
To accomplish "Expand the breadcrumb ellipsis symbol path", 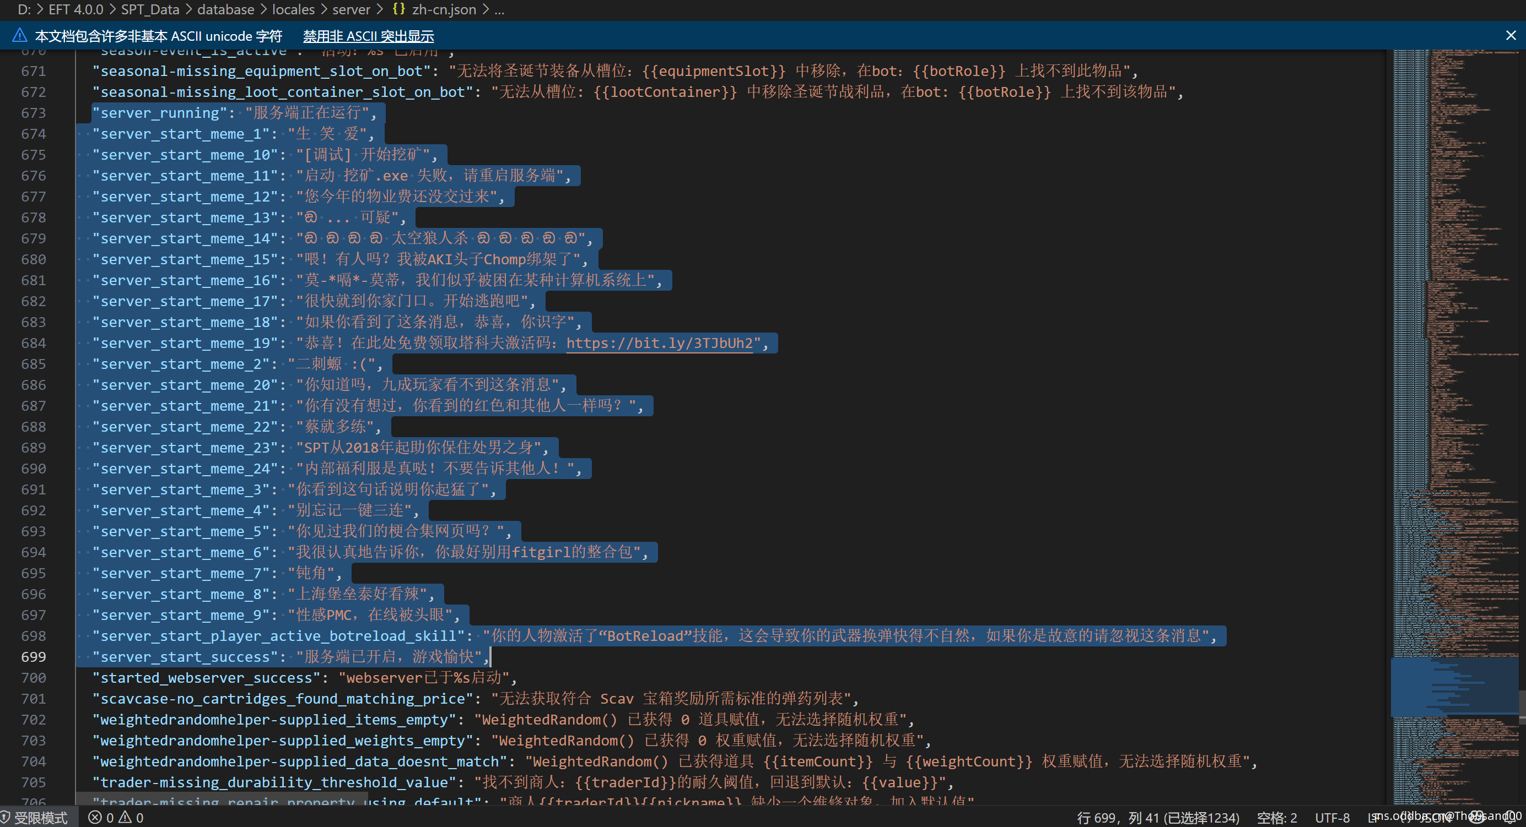I will [x=499, y=9].
